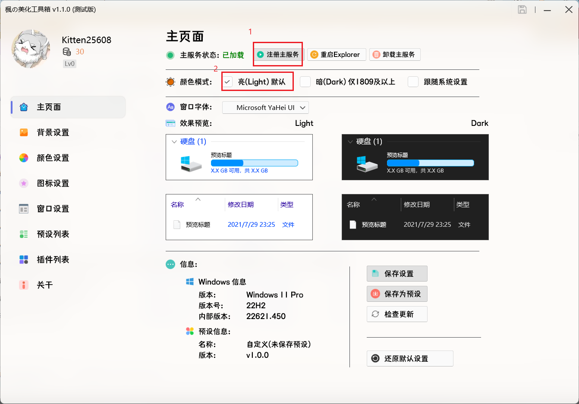Click the teal 信息 chat bubble icon
The width and height of the screenshot is (579, 404).
coord(170,264)
